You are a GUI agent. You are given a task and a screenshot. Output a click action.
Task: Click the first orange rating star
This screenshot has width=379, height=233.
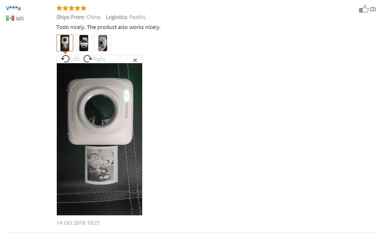59,8
